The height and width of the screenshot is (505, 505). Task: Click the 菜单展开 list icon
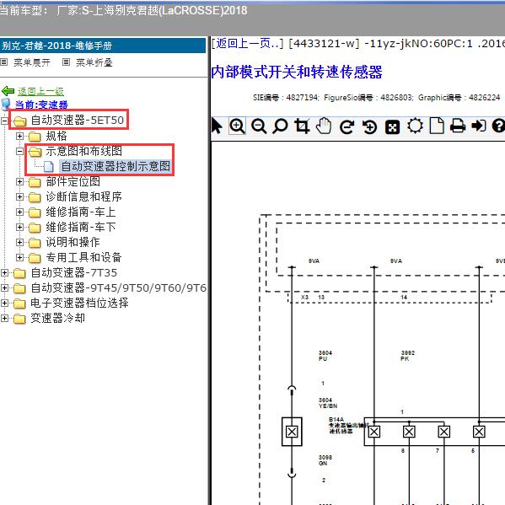(x=4, y=62)
